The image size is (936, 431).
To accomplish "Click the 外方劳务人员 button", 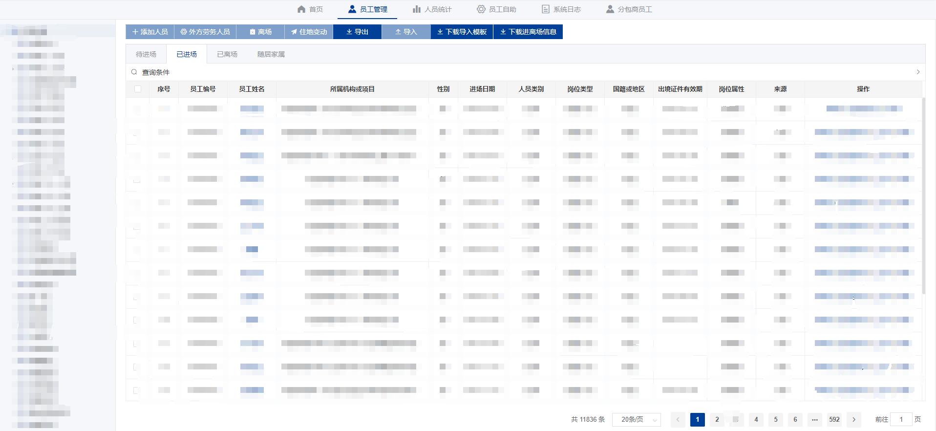I will [x=205, y=32].
